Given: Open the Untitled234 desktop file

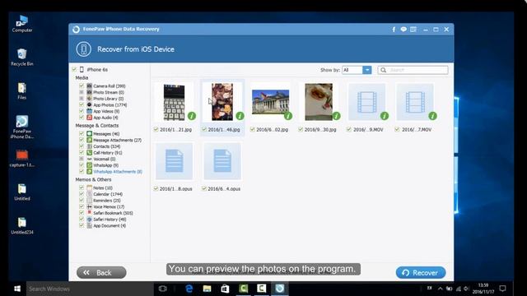Looking at the screenshot, I should tap(22, 225).
